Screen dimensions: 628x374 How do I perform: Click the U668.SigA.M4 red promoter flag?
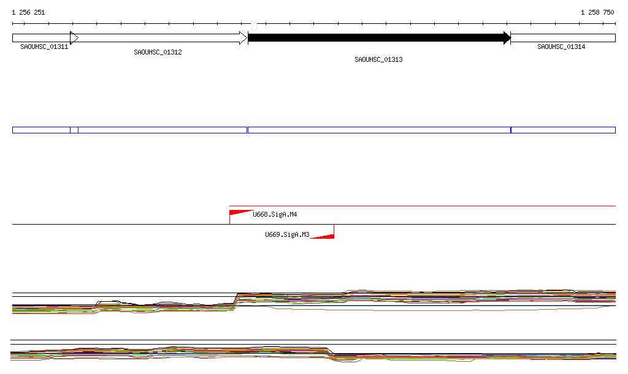(240, 214)
